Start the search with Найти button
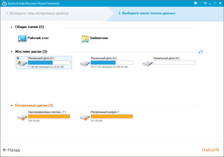Screen dimensions: 224x157 point(211,150)
